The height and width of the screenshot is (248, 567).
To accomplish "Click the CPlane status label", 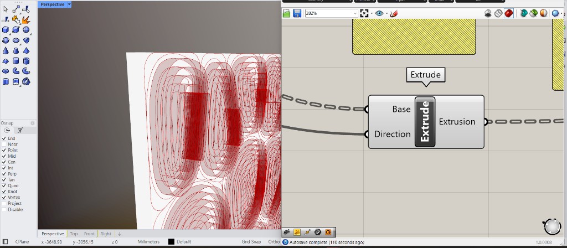I will [x=22, y=241].
